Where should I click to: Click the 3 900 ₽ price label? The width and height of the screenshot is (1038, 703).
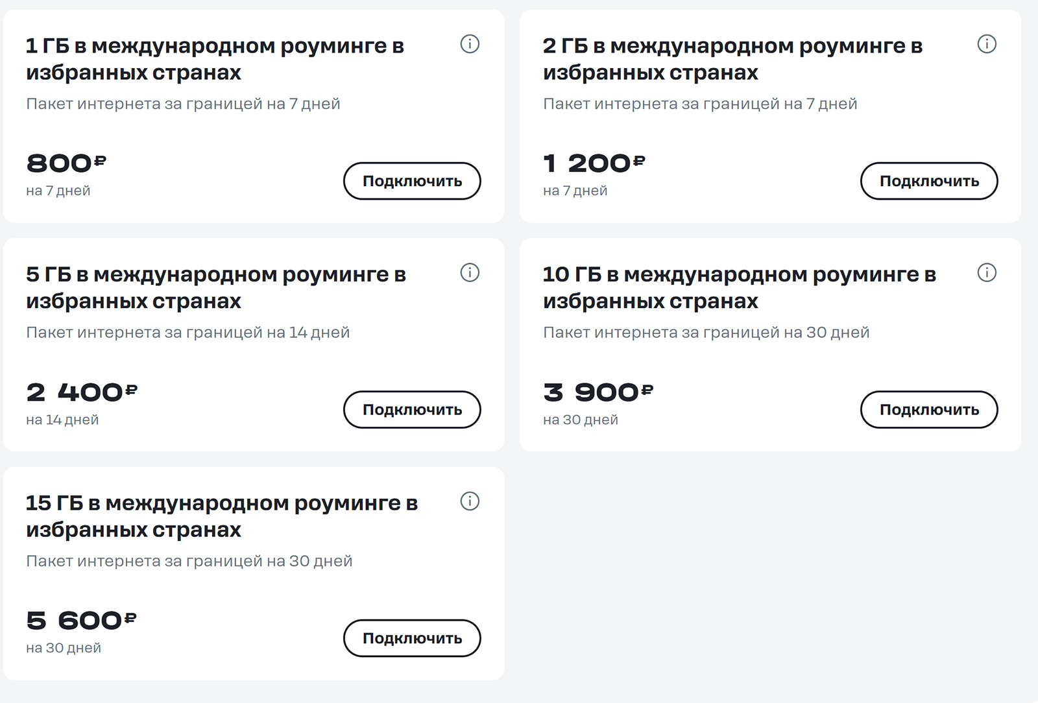[597, 392]
